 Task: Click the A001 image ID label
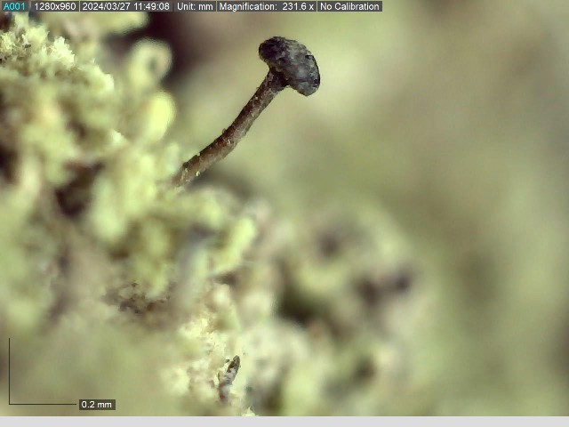click(x=15, y=6)
